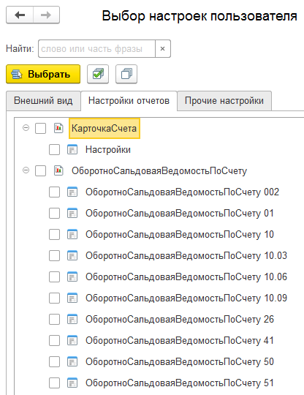Check ОборотноСальдоваяВедомостьПоСчету 41 checkbox
Image resolution: width=304 pixels, height=395 pixels.
pos(54,340)
